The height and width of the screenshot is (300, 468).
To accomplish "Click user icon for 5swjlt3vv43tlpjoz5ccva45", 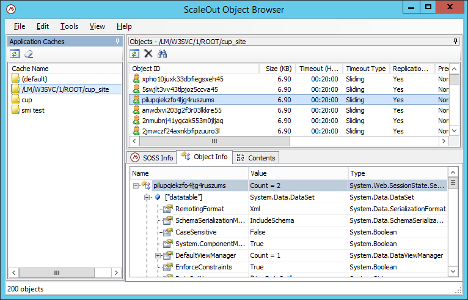I will pos(136,89).
